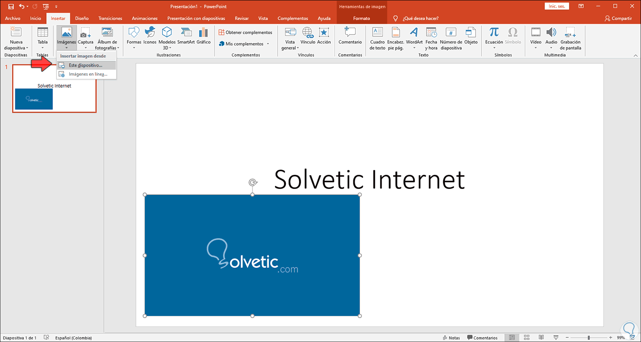Open the Undo history dropdown arrow
Viewport: 641px width, 342px height.
pyautogui.click(x=28, y=6)
